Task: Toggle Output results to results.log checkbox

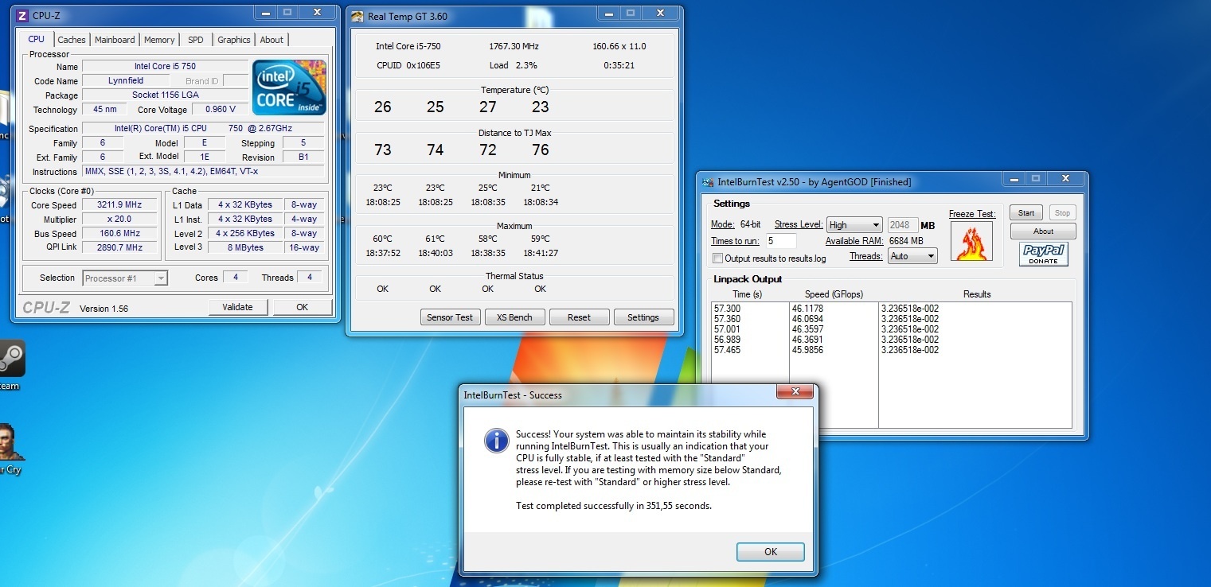Action: click(x=718, y=259)
